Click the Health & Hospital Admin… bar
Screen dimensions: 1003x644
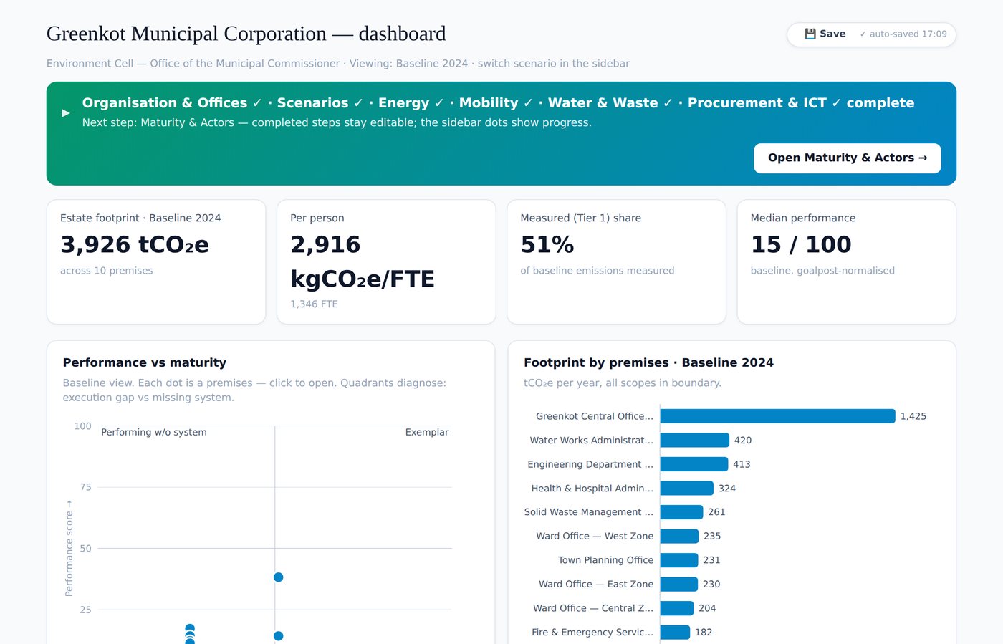pyautogui.click(x=686, y=489)
